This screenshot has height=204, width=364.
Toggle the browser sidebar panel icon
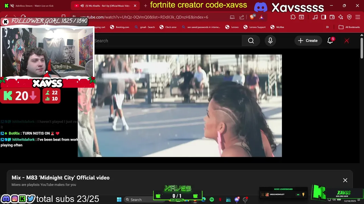coord(323,17)
